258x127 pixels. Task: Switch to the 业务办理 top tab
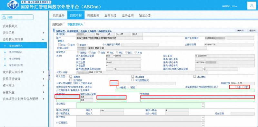110,15
